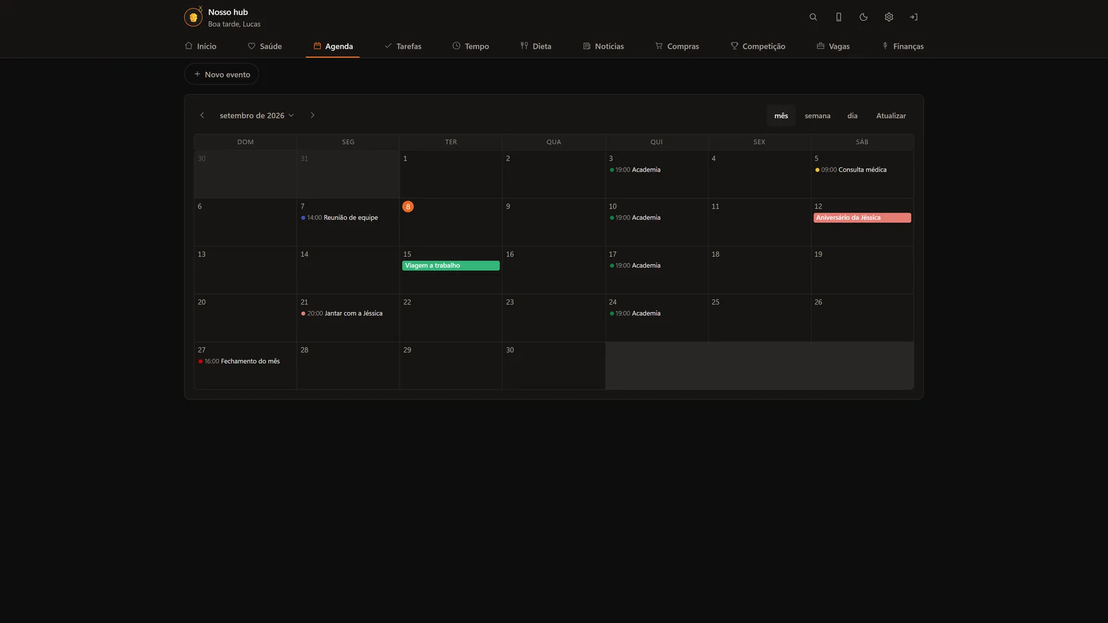Select day 11 in the calendar
This screenshot has height=623, width=1108.
[759, 222]
